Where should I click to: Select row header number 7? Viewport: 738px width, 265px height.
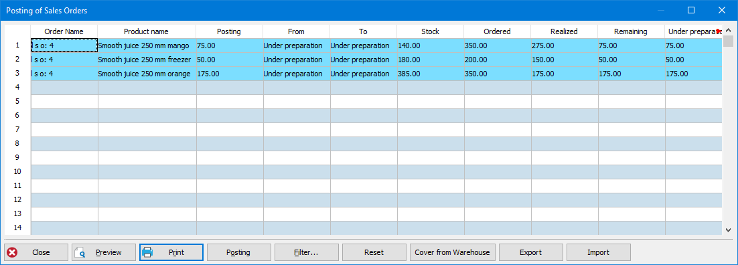[17, 129]
